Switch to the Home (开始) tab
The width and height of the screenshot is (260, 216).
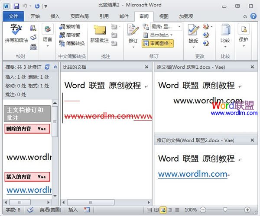(35, 16)
